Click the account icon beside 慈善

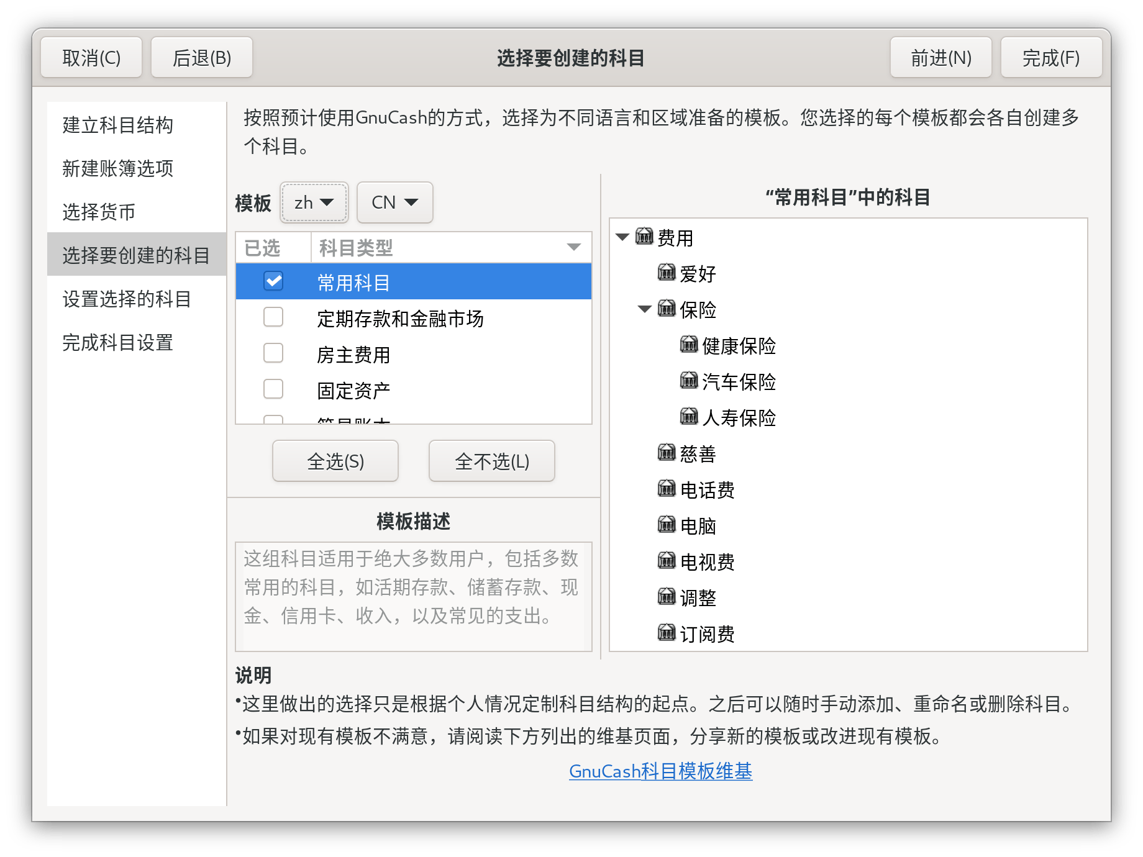[x=667, y=453]
